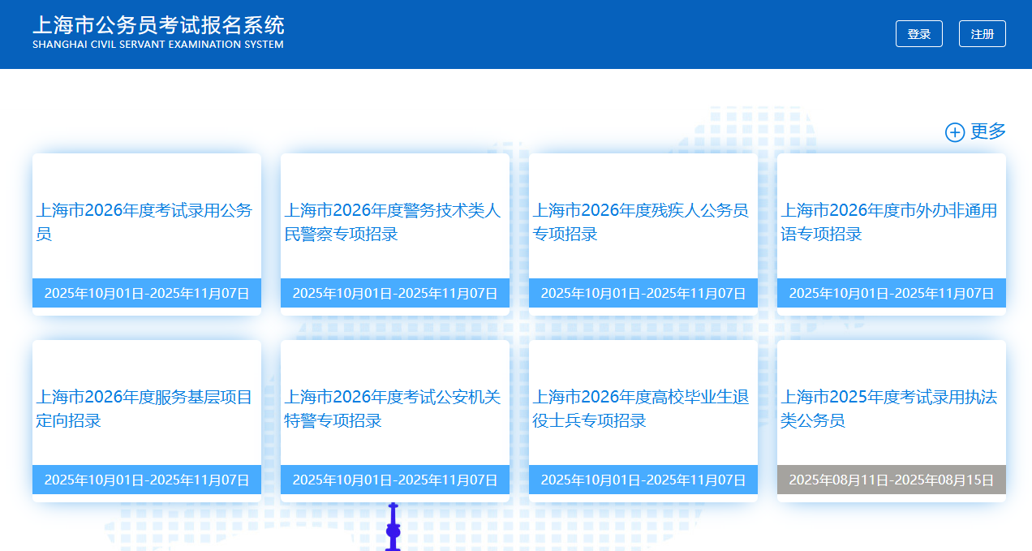Click the 注册 register button

tap(982, 34)
